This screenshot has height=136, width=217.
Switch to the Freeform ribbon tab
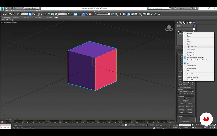tap(16, 17)
